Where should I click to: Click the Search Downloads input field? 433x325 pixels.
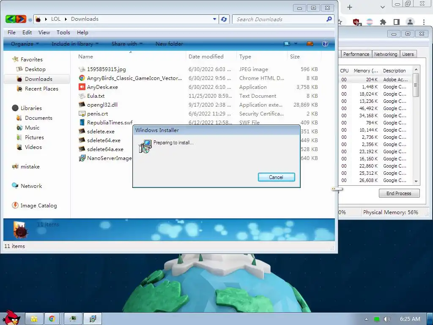click(x=280, y=19)
